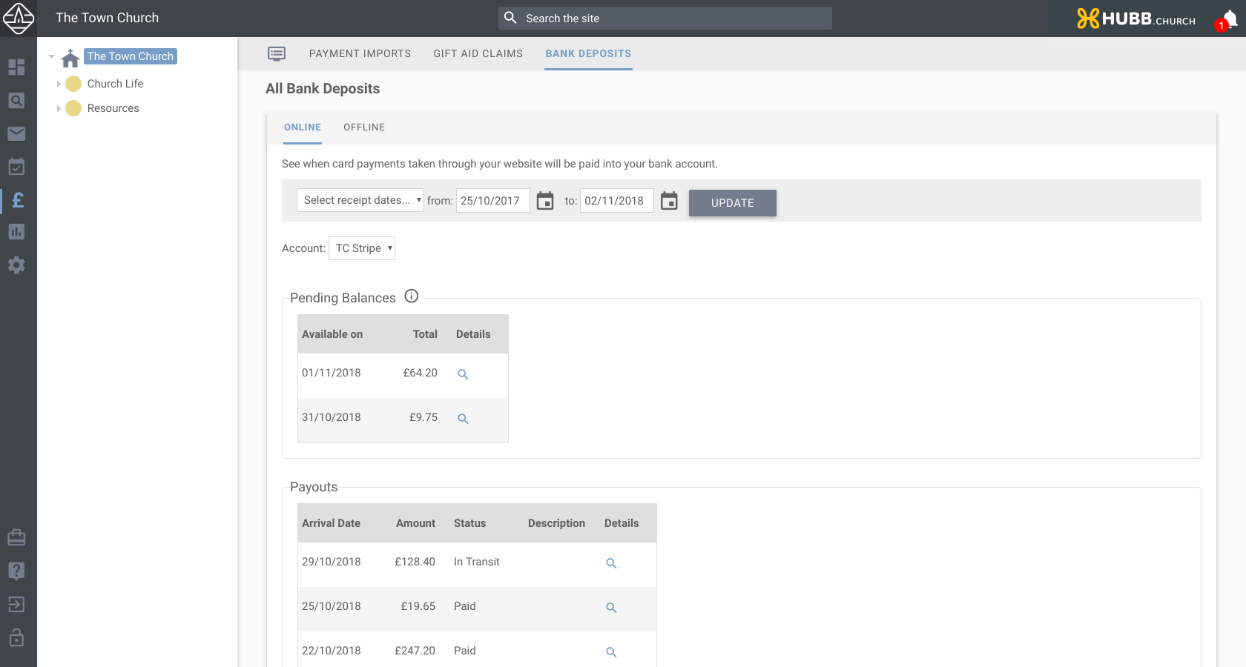This screenshot has height=667, width=1246.
Task: Open the settings gear sidebar icon
Action: pyautogui.click(x=16, y=265)
